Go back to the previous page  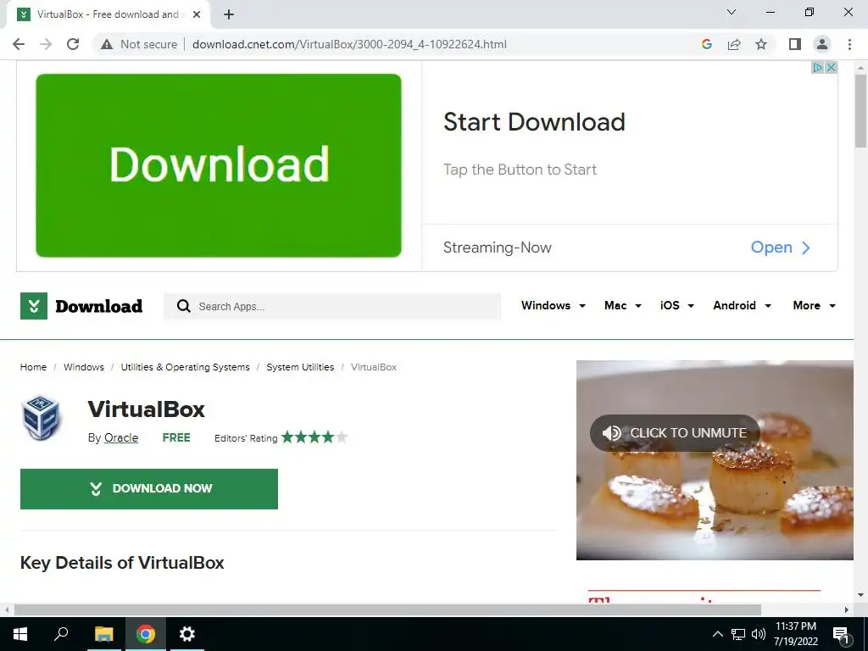19,44
